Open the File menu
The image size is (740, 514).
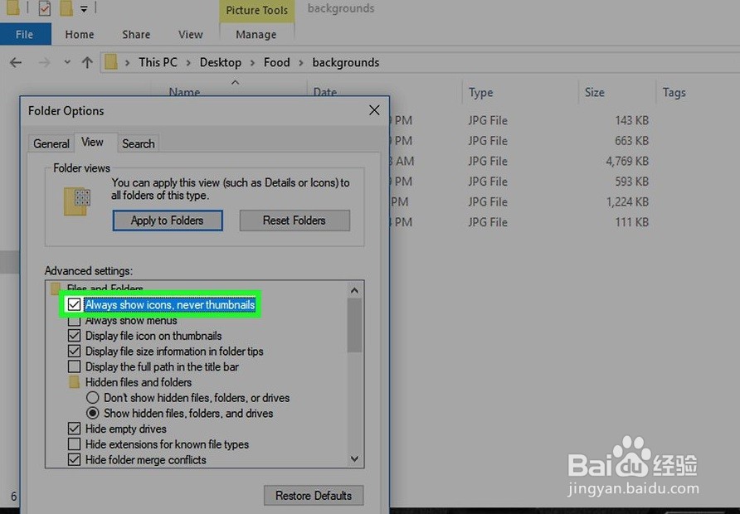click(x=25, y=35)
